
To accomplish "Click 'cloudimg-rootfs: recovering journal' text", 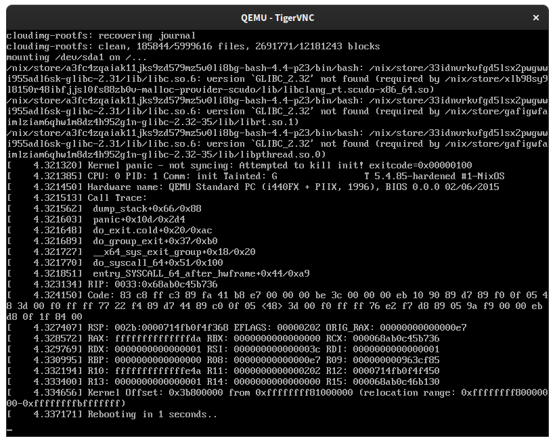I will click(x=101, y=36).
